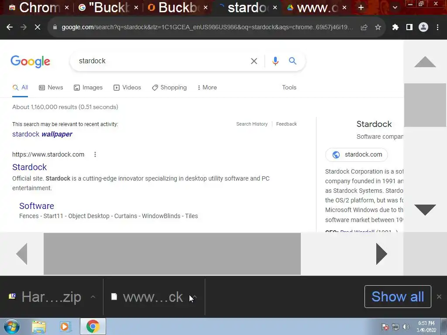This screenshot has width=447, height=335.
Task: Open the Windows Start menu
Action: point(12,326)
